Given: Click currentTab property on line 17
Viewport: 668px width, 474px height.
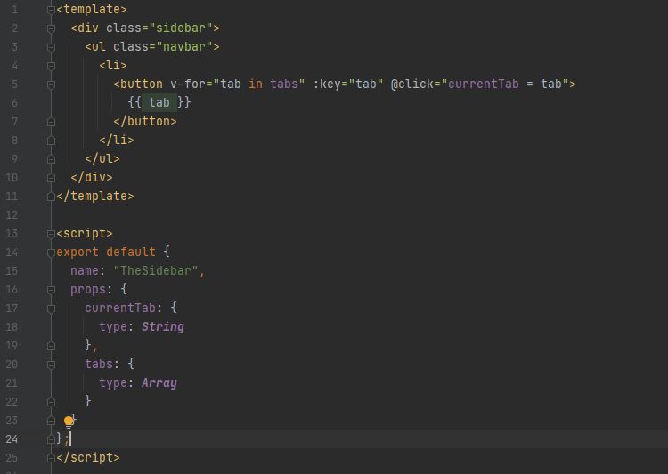Looking at the screenshot, I should click(x=120, y=308).
